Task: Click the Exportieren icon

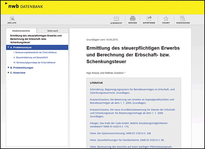Action: (x=149, y=19)
